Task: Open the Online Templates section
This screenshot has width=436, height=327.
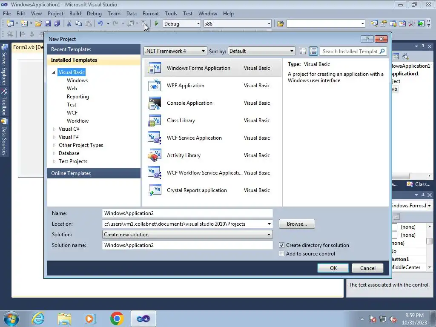Action: tap(94, 173)
